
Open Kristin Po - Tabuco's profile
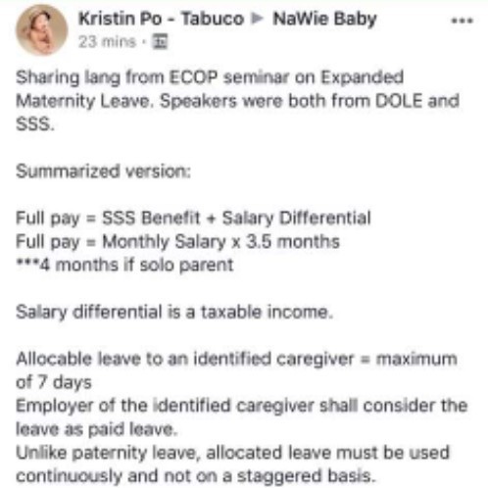click(161, 19)
